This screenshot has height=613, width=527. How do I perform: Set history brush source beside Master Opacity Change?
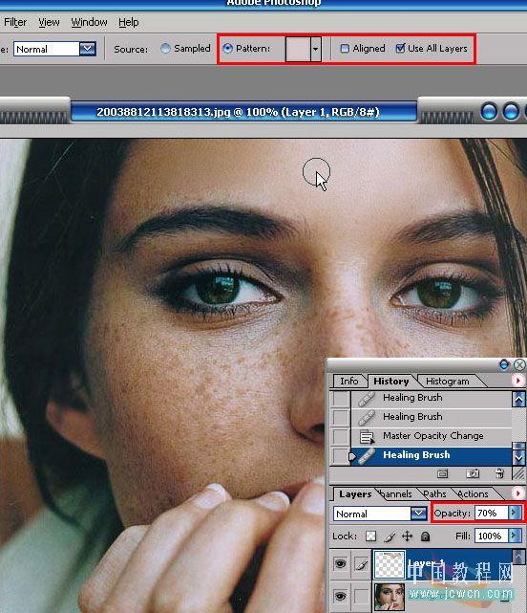[341, 436]
